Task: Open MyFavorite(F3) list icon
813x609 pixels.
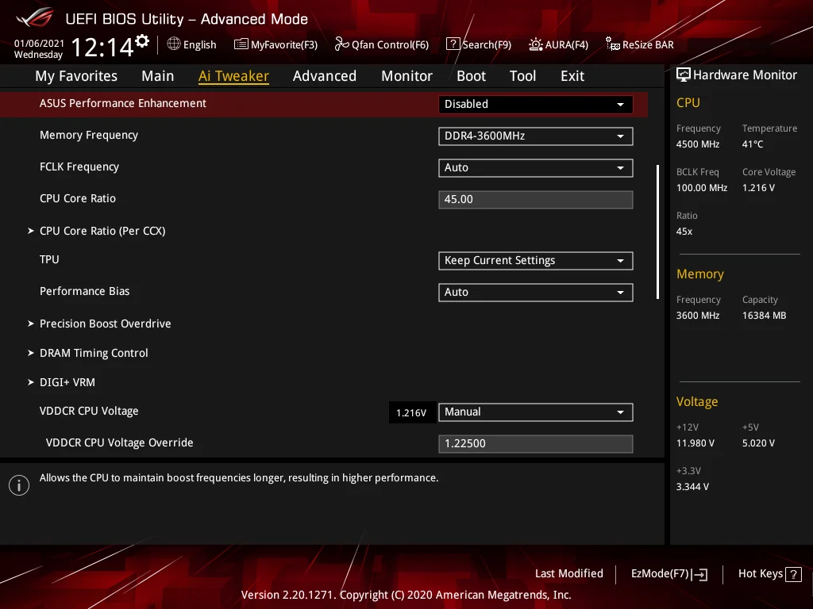Action: pos(241,44)
